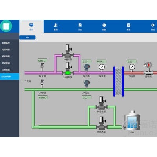Click the green round radiator logo

tap(6, 26)
